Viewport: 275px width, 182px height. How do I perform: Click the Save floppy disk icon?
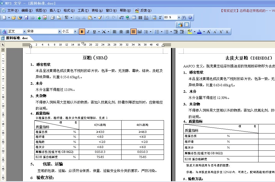pos(26,18)
